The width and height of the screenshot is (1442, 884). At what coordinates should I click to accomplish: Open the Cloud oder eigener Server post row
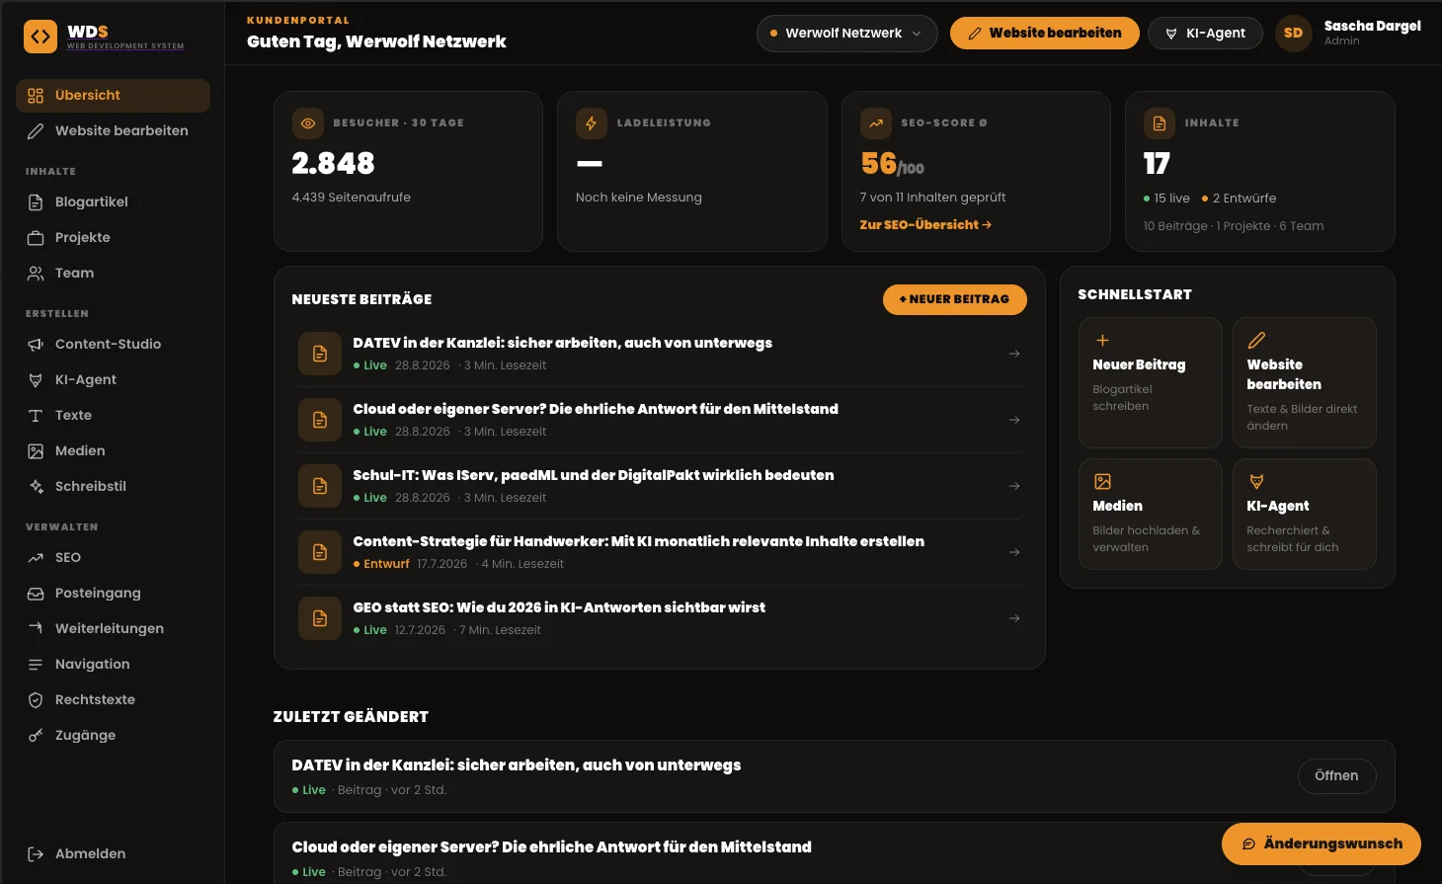[x=660, y=420]
